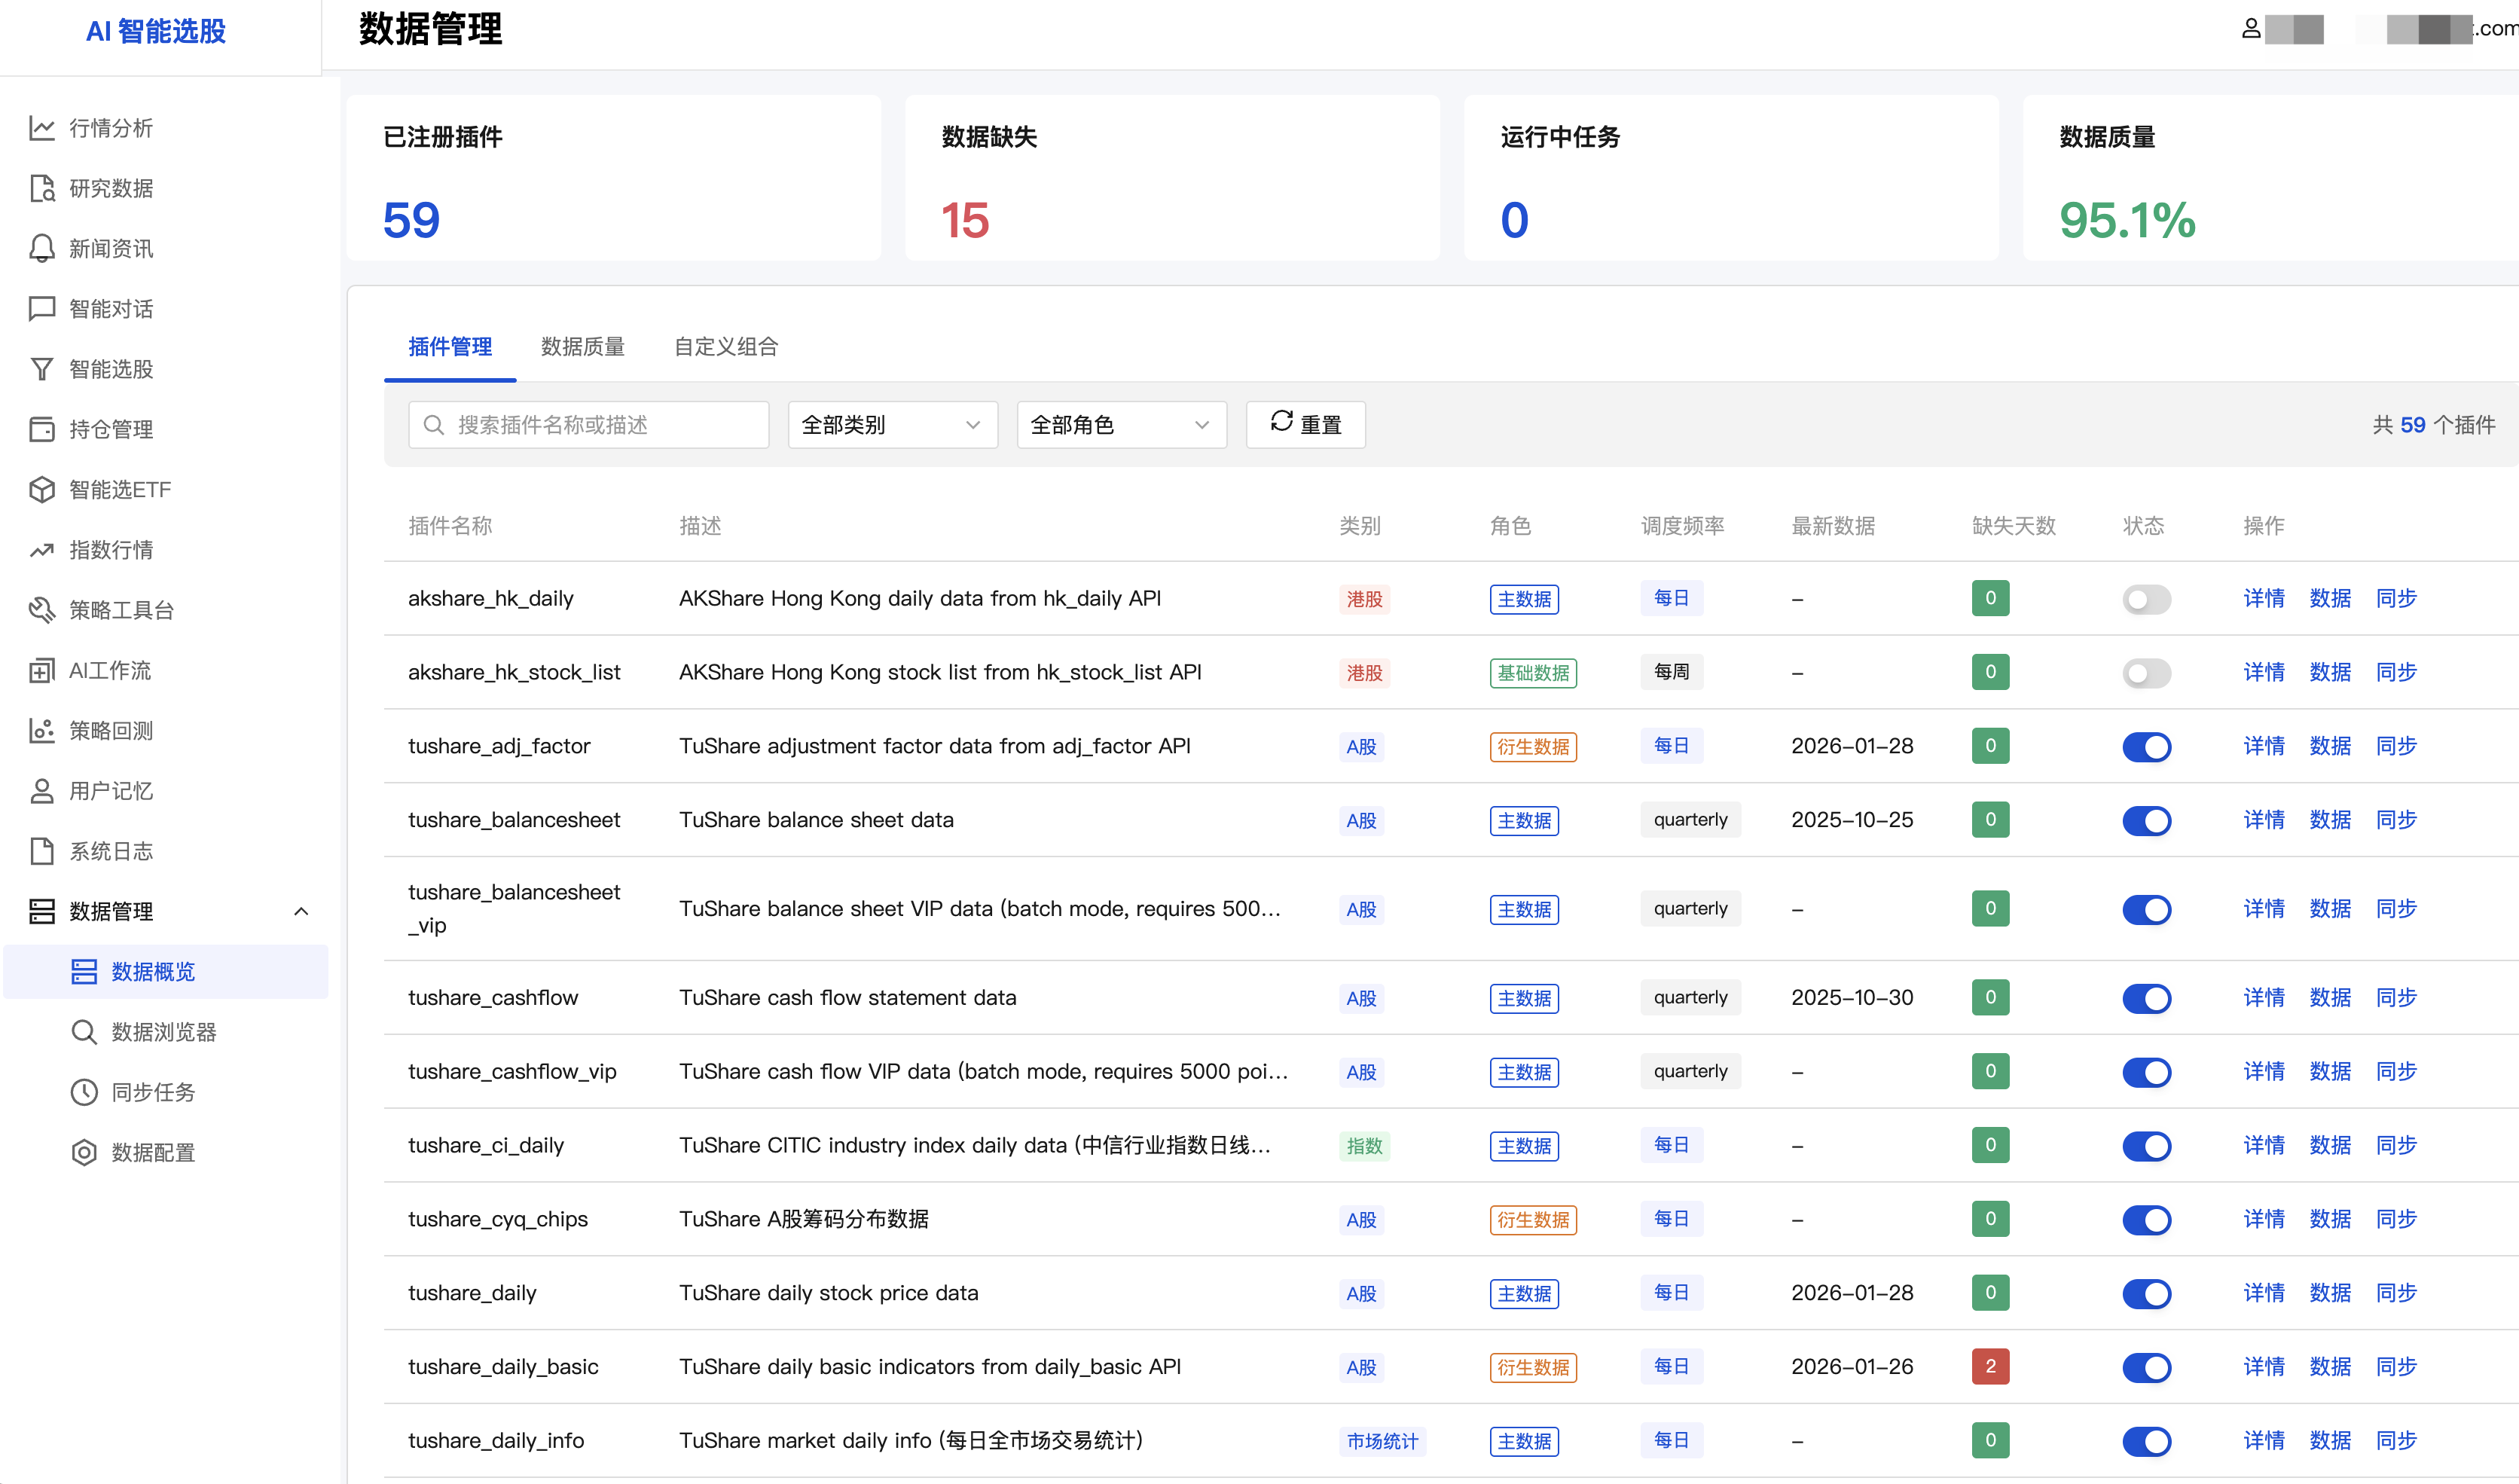This screenshot has height=1484, width=2519.
Task: Open the 数据配置 hexagon settings icon
Action: pos(84,1152)
